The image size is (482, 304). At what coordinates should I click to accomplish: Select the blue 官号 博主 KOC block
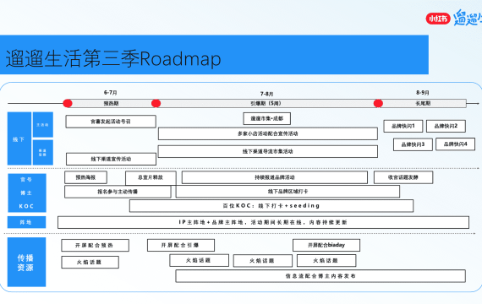[x=27, y=193]
